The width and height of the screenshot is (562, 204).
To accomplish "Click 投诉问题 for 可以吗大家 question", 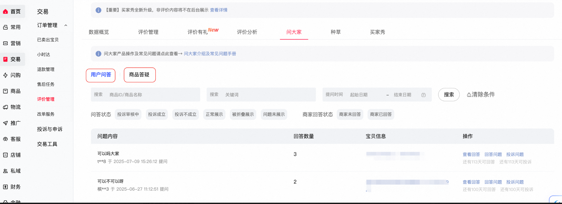I will [515, 154].
